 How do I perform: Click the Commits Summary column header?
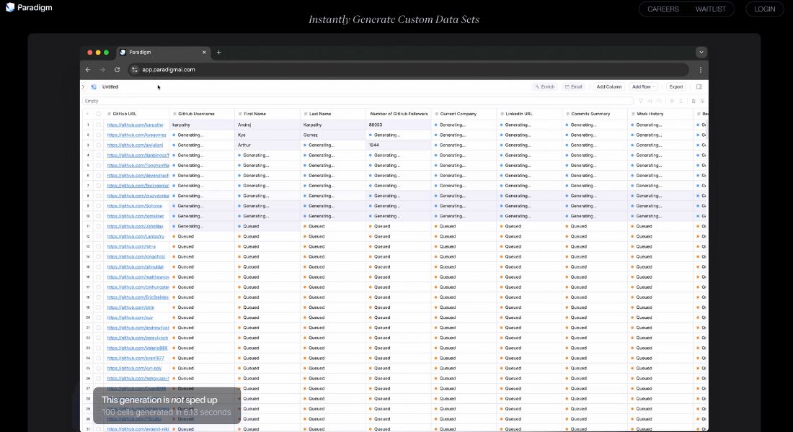pos(595,114)
